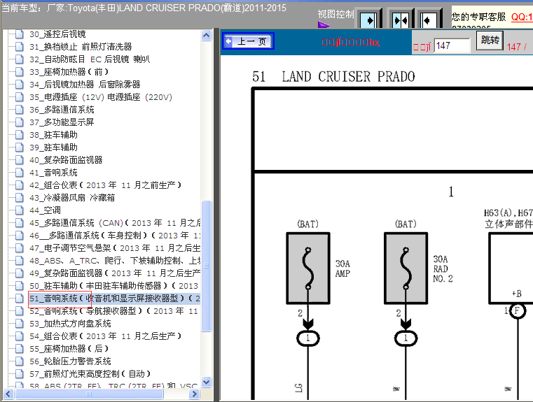Click page icon next to 56_轮胎压力警告系统
Screen dimensions: 533x402
(x=20, y=361)
